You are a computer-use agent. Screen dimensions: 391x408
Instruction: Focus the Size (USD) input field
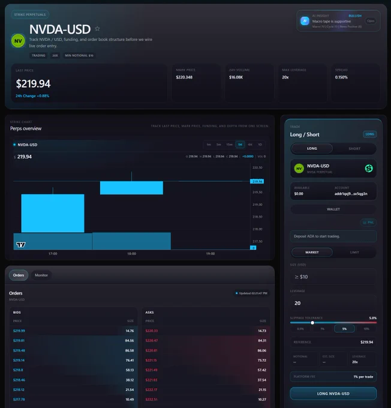(333, 277)
